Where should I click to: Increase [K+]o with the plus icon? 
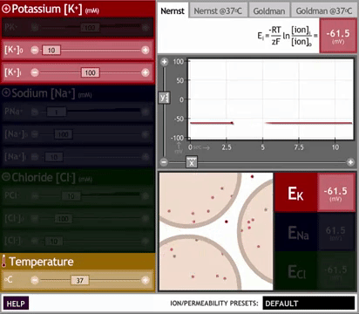click(146, 50)
